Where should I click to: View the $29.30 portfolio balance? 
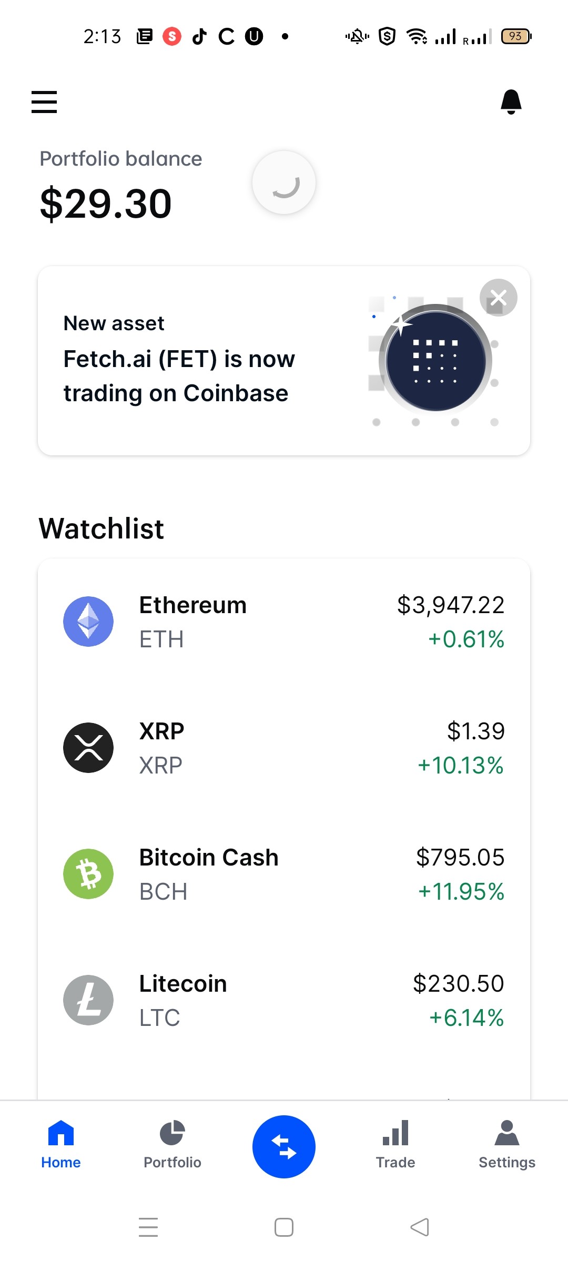(x=106, y=203)
